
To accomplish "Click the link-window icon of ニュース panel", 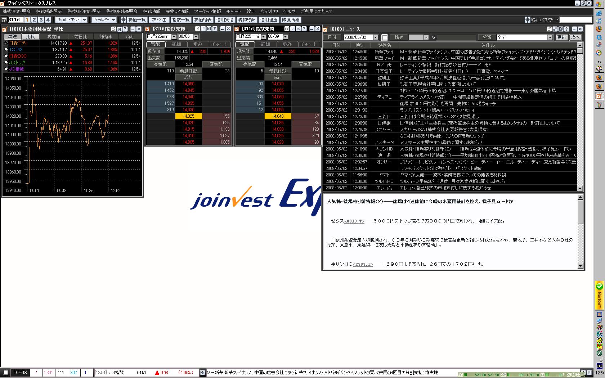I will coord(555,29).
